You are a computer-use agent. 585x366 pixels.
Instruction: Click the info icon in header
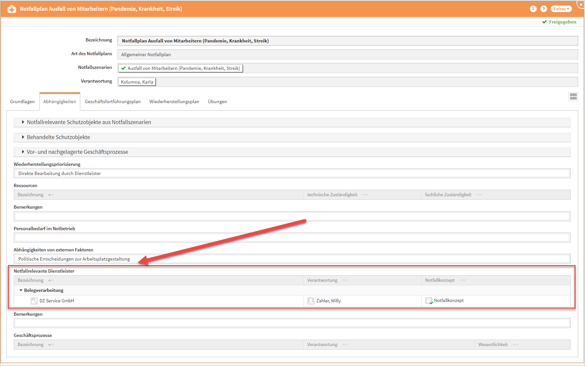(x=533, y=9)
